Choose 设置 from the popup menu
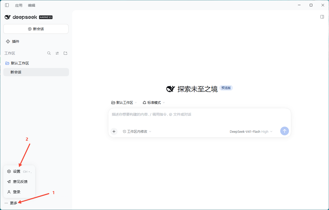 19,171
